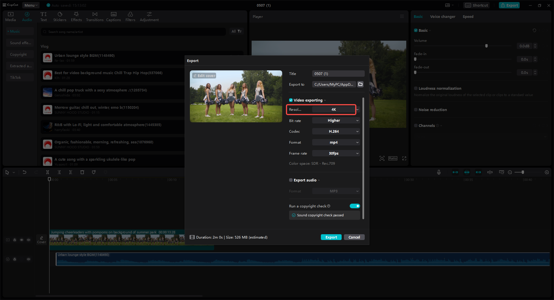This screenshot has height=300, width=554.
Task: Lock the video track with the padlock icon
Action: tap(15, 240)
